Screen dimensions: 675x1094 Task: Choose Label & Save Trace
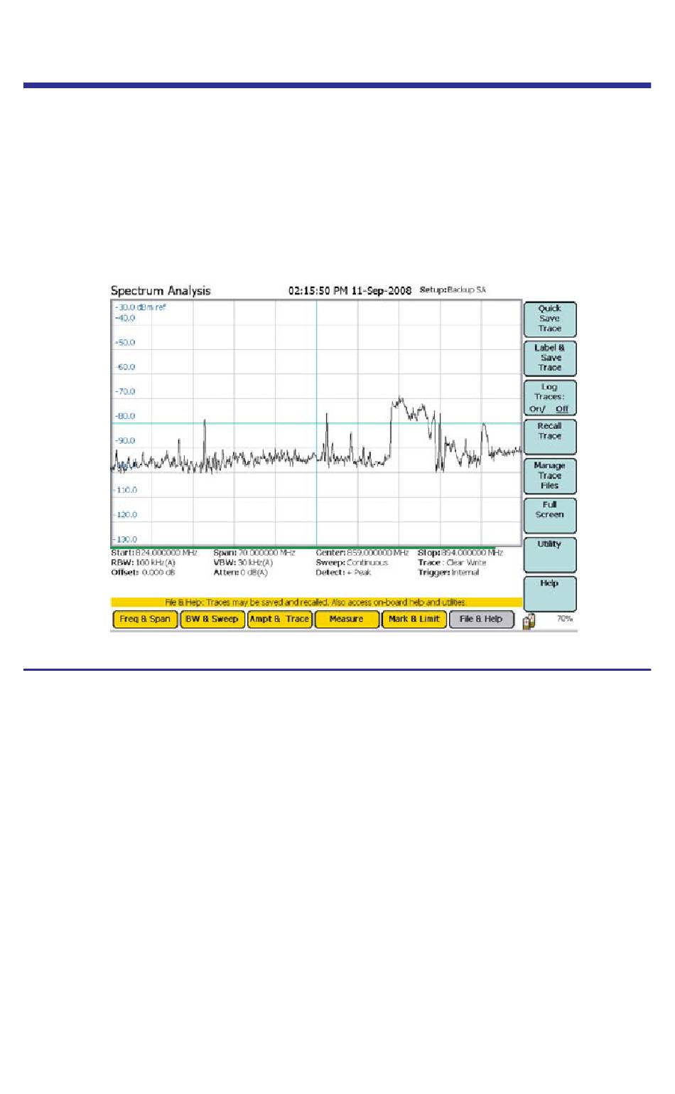tap(550, 359)
